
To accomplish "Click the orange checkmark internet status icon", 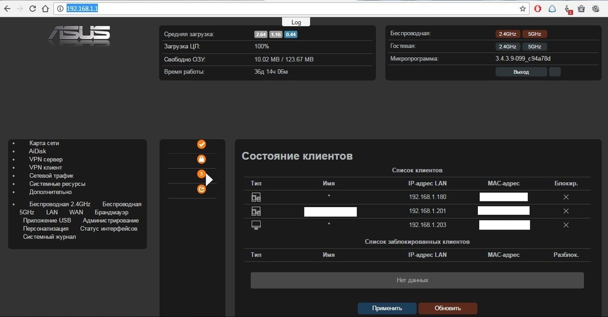I will point(201,145).
